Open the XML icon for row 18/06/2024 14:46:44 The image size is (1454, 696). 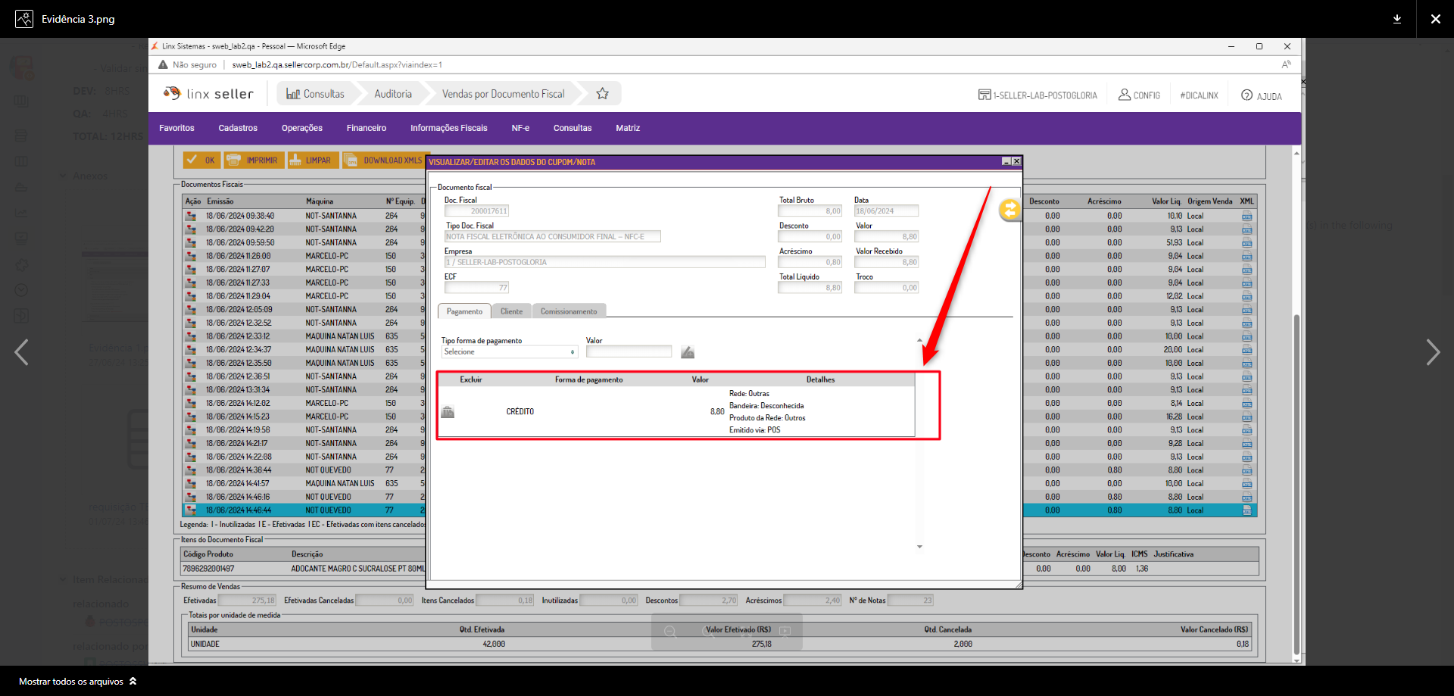[x=1247, y=510]
